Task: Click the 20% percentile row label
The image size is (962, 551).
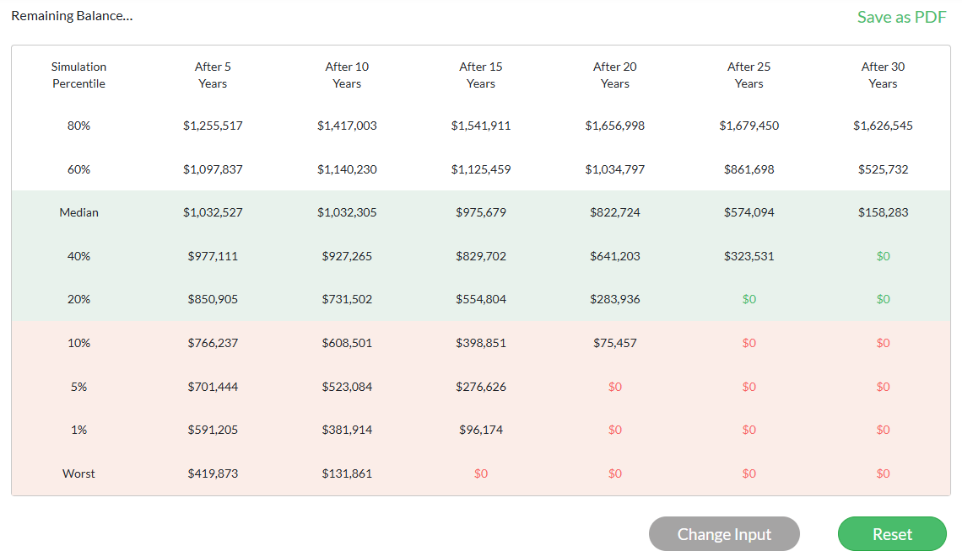Action: click(78, 299)
